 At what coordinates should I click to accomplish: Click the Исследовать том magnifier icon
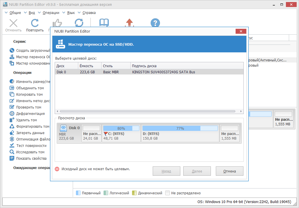point(12,152)
